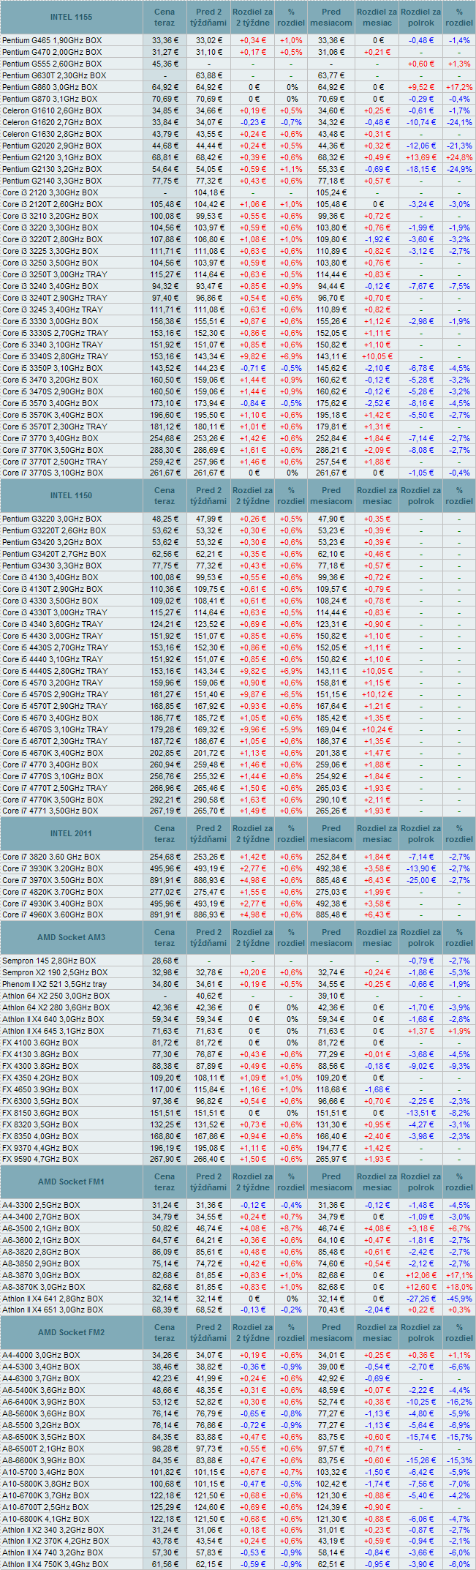The image size is (476, 1570).
Task: Click the FX 4100 3.6GHz BOX name
Action: tap(40, 1043)
